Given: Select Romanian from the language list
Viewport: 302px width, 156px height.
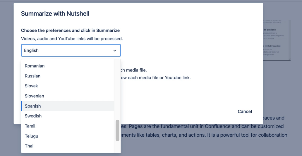Looking at the screenshot, I should (35, 66).
